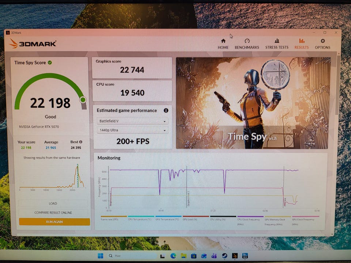Open Task View in taskbar
Viewport: 351px width, 263px height.
(162, 256)
